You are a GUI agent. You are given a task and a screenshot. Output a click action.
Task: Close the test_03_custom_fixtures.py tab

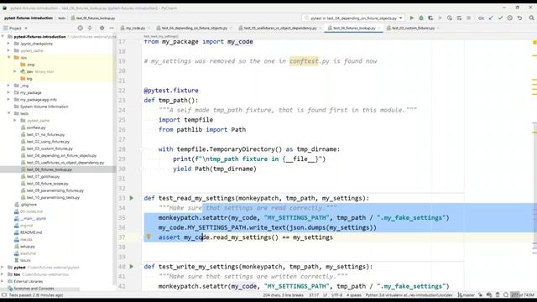click(x=438, y=28)
